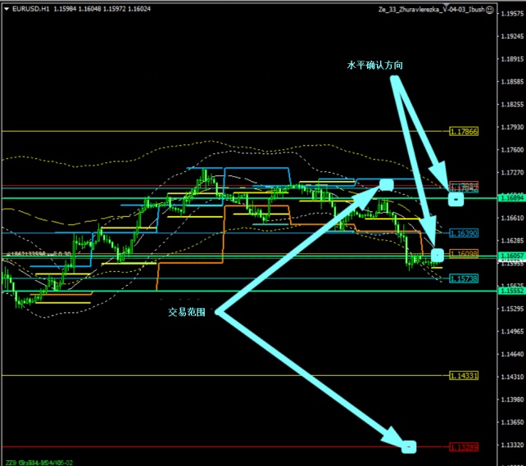
Task: Click the cyan marker beside 1.16098 label
Action: point(437,255)
